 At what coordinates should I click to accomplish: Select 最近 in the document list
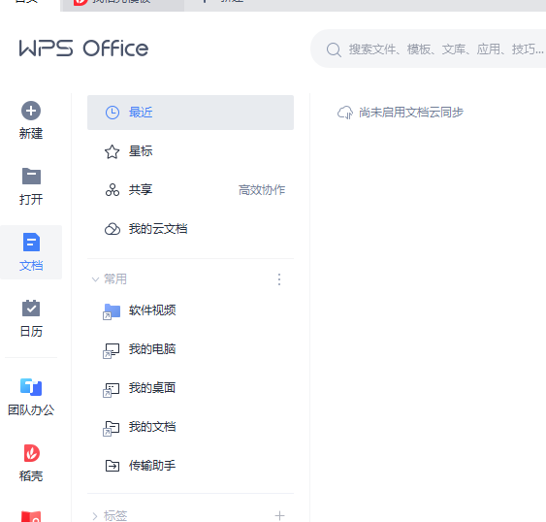pos(190,113)
